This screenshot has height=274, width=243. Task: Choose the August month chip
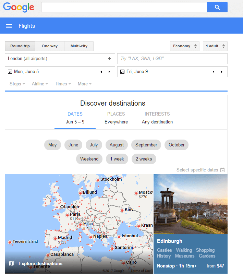click(x=117, y=145)
